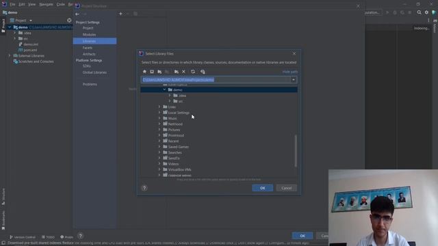Screen dimensions: 438x246
Task: Open Artifacts settings page
Action: click(x=89, y=54)
